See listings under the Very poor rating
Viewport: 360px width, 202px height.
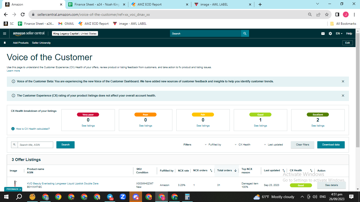[88, 126]
